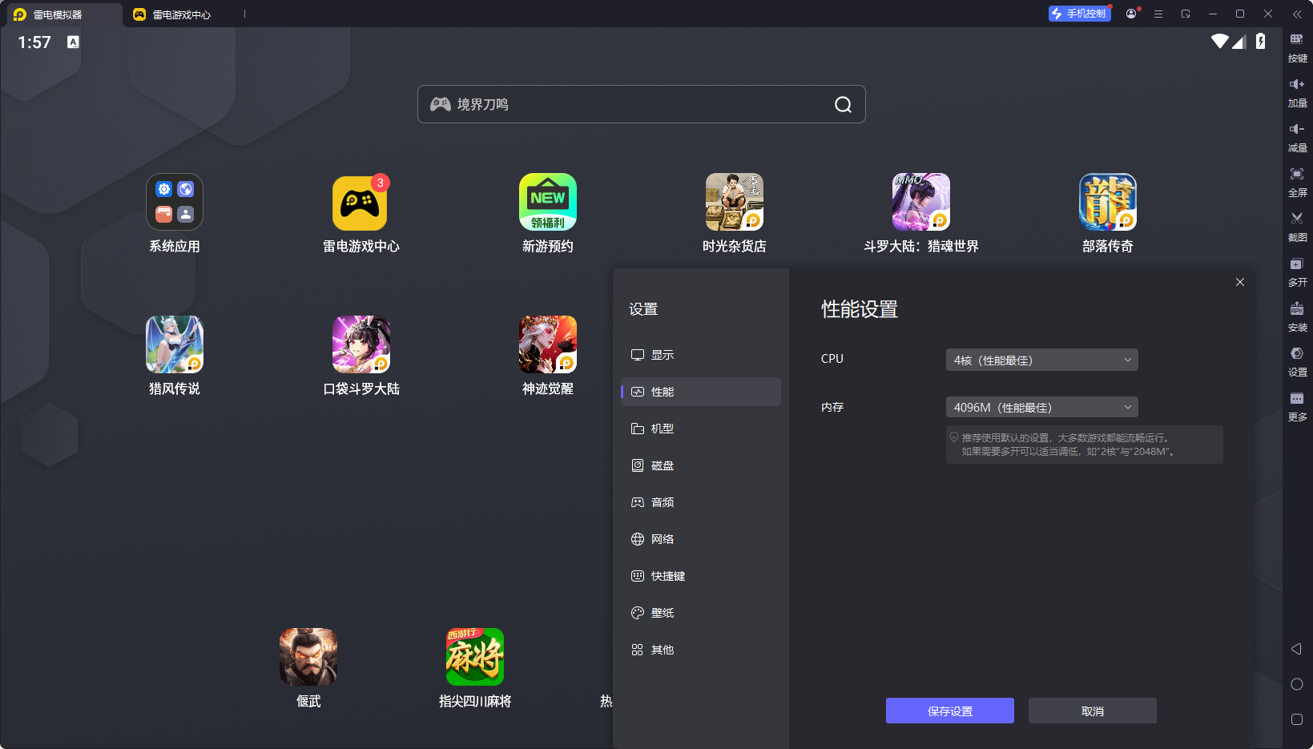Viewport: 1313px width, 749px height.
Task: Tap the Android back triangle button
Action: tap(1296, 649)
